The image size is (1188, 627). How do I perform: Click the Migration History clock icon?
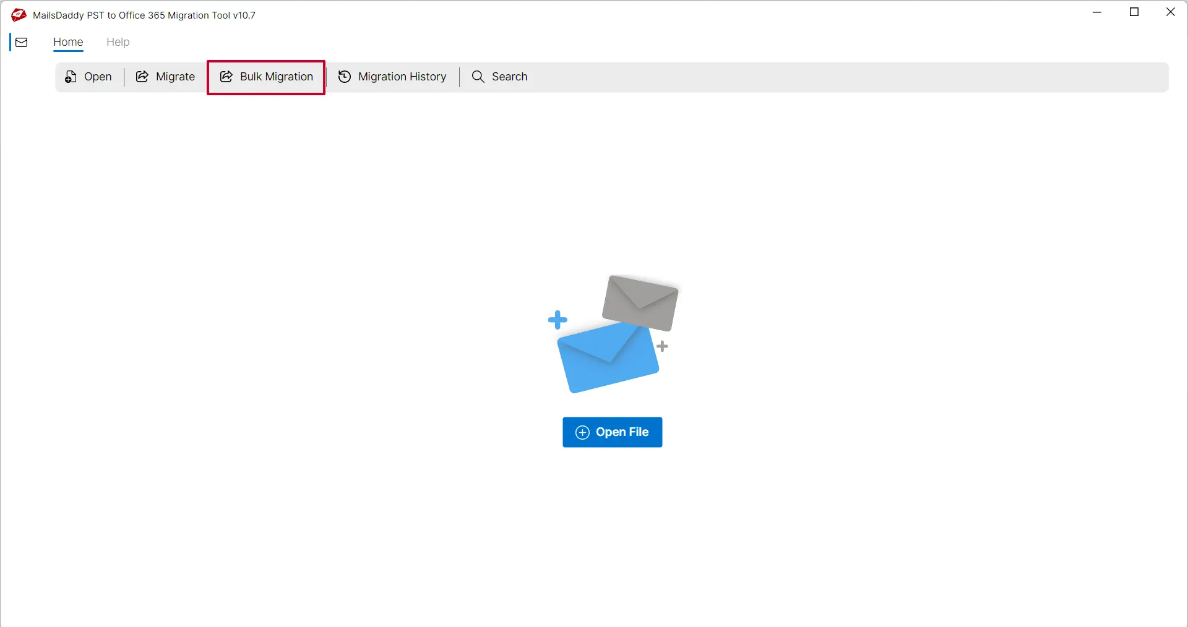(345, 77)
